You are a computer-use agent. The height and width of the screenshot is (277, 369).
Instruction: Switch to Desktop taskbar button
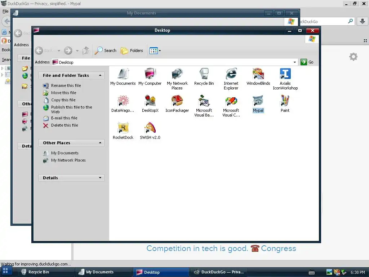tap(161, 272)
